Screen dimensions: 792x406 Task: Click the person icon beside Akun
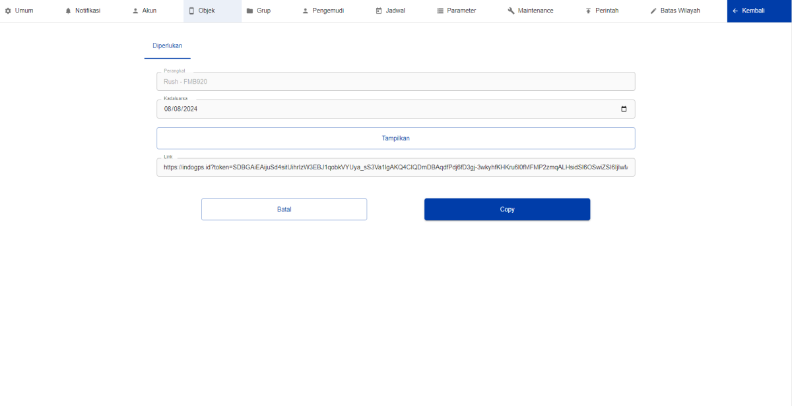[x=135, y=11]
